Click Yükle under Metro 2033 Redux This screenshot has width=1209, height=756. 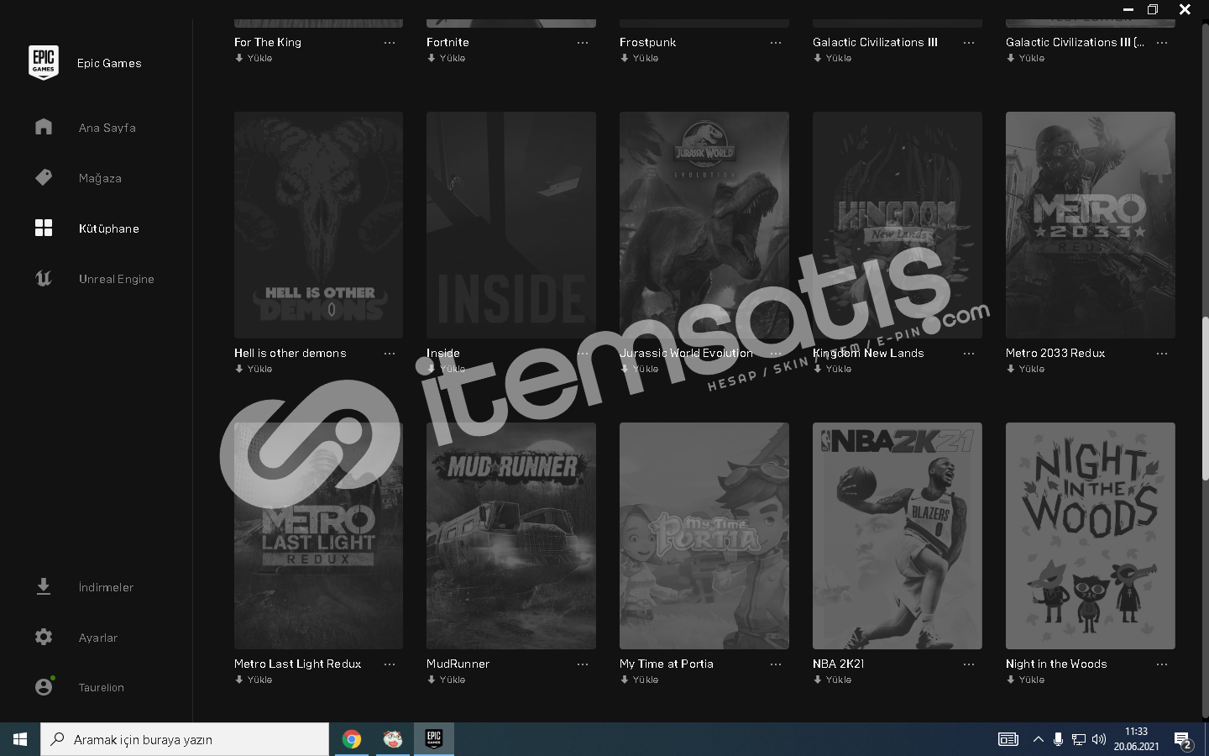tap(1026, 369)
